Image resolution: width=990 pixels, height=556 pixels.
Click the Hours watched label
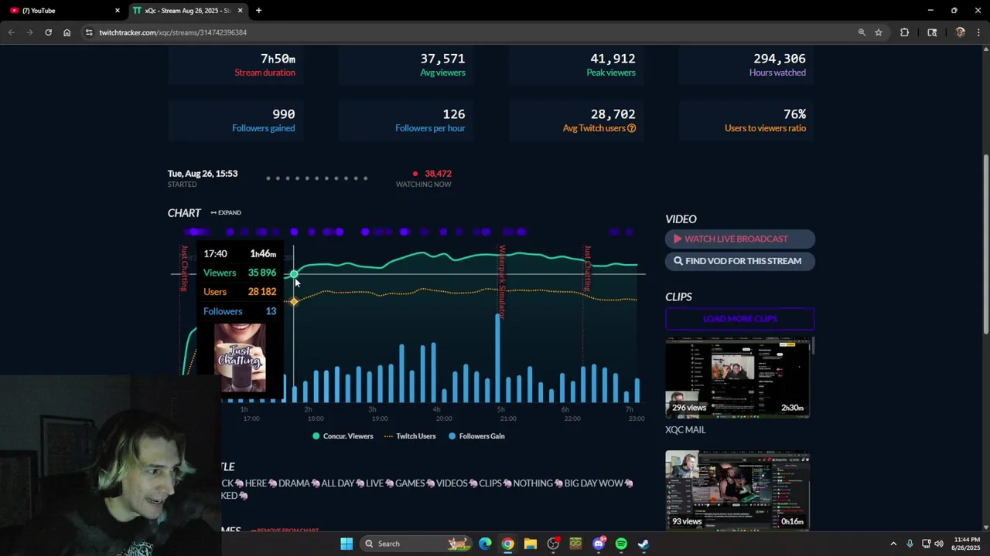(x=777, y=73)
